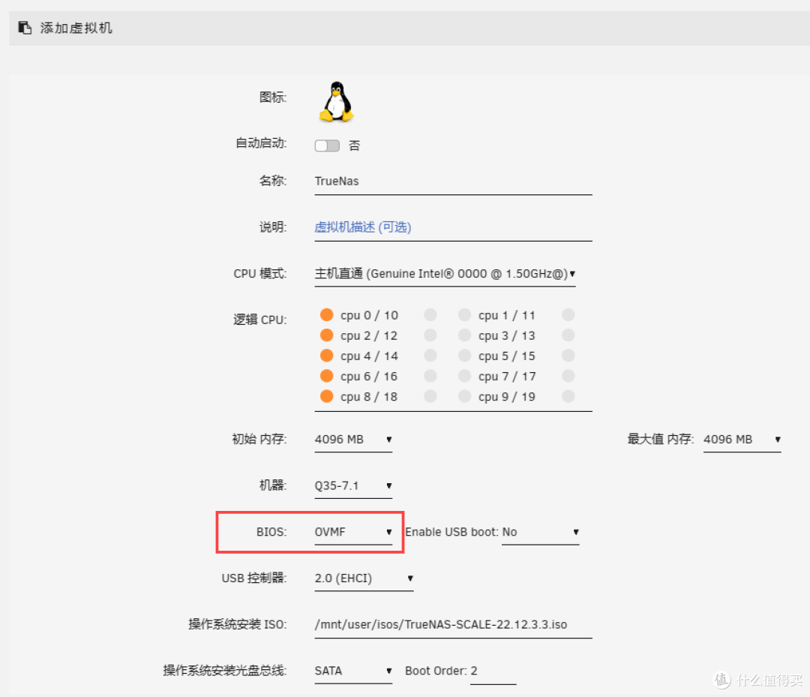
Task: Open the CPU 模式 dropdown
Action: tap(445, 274)
